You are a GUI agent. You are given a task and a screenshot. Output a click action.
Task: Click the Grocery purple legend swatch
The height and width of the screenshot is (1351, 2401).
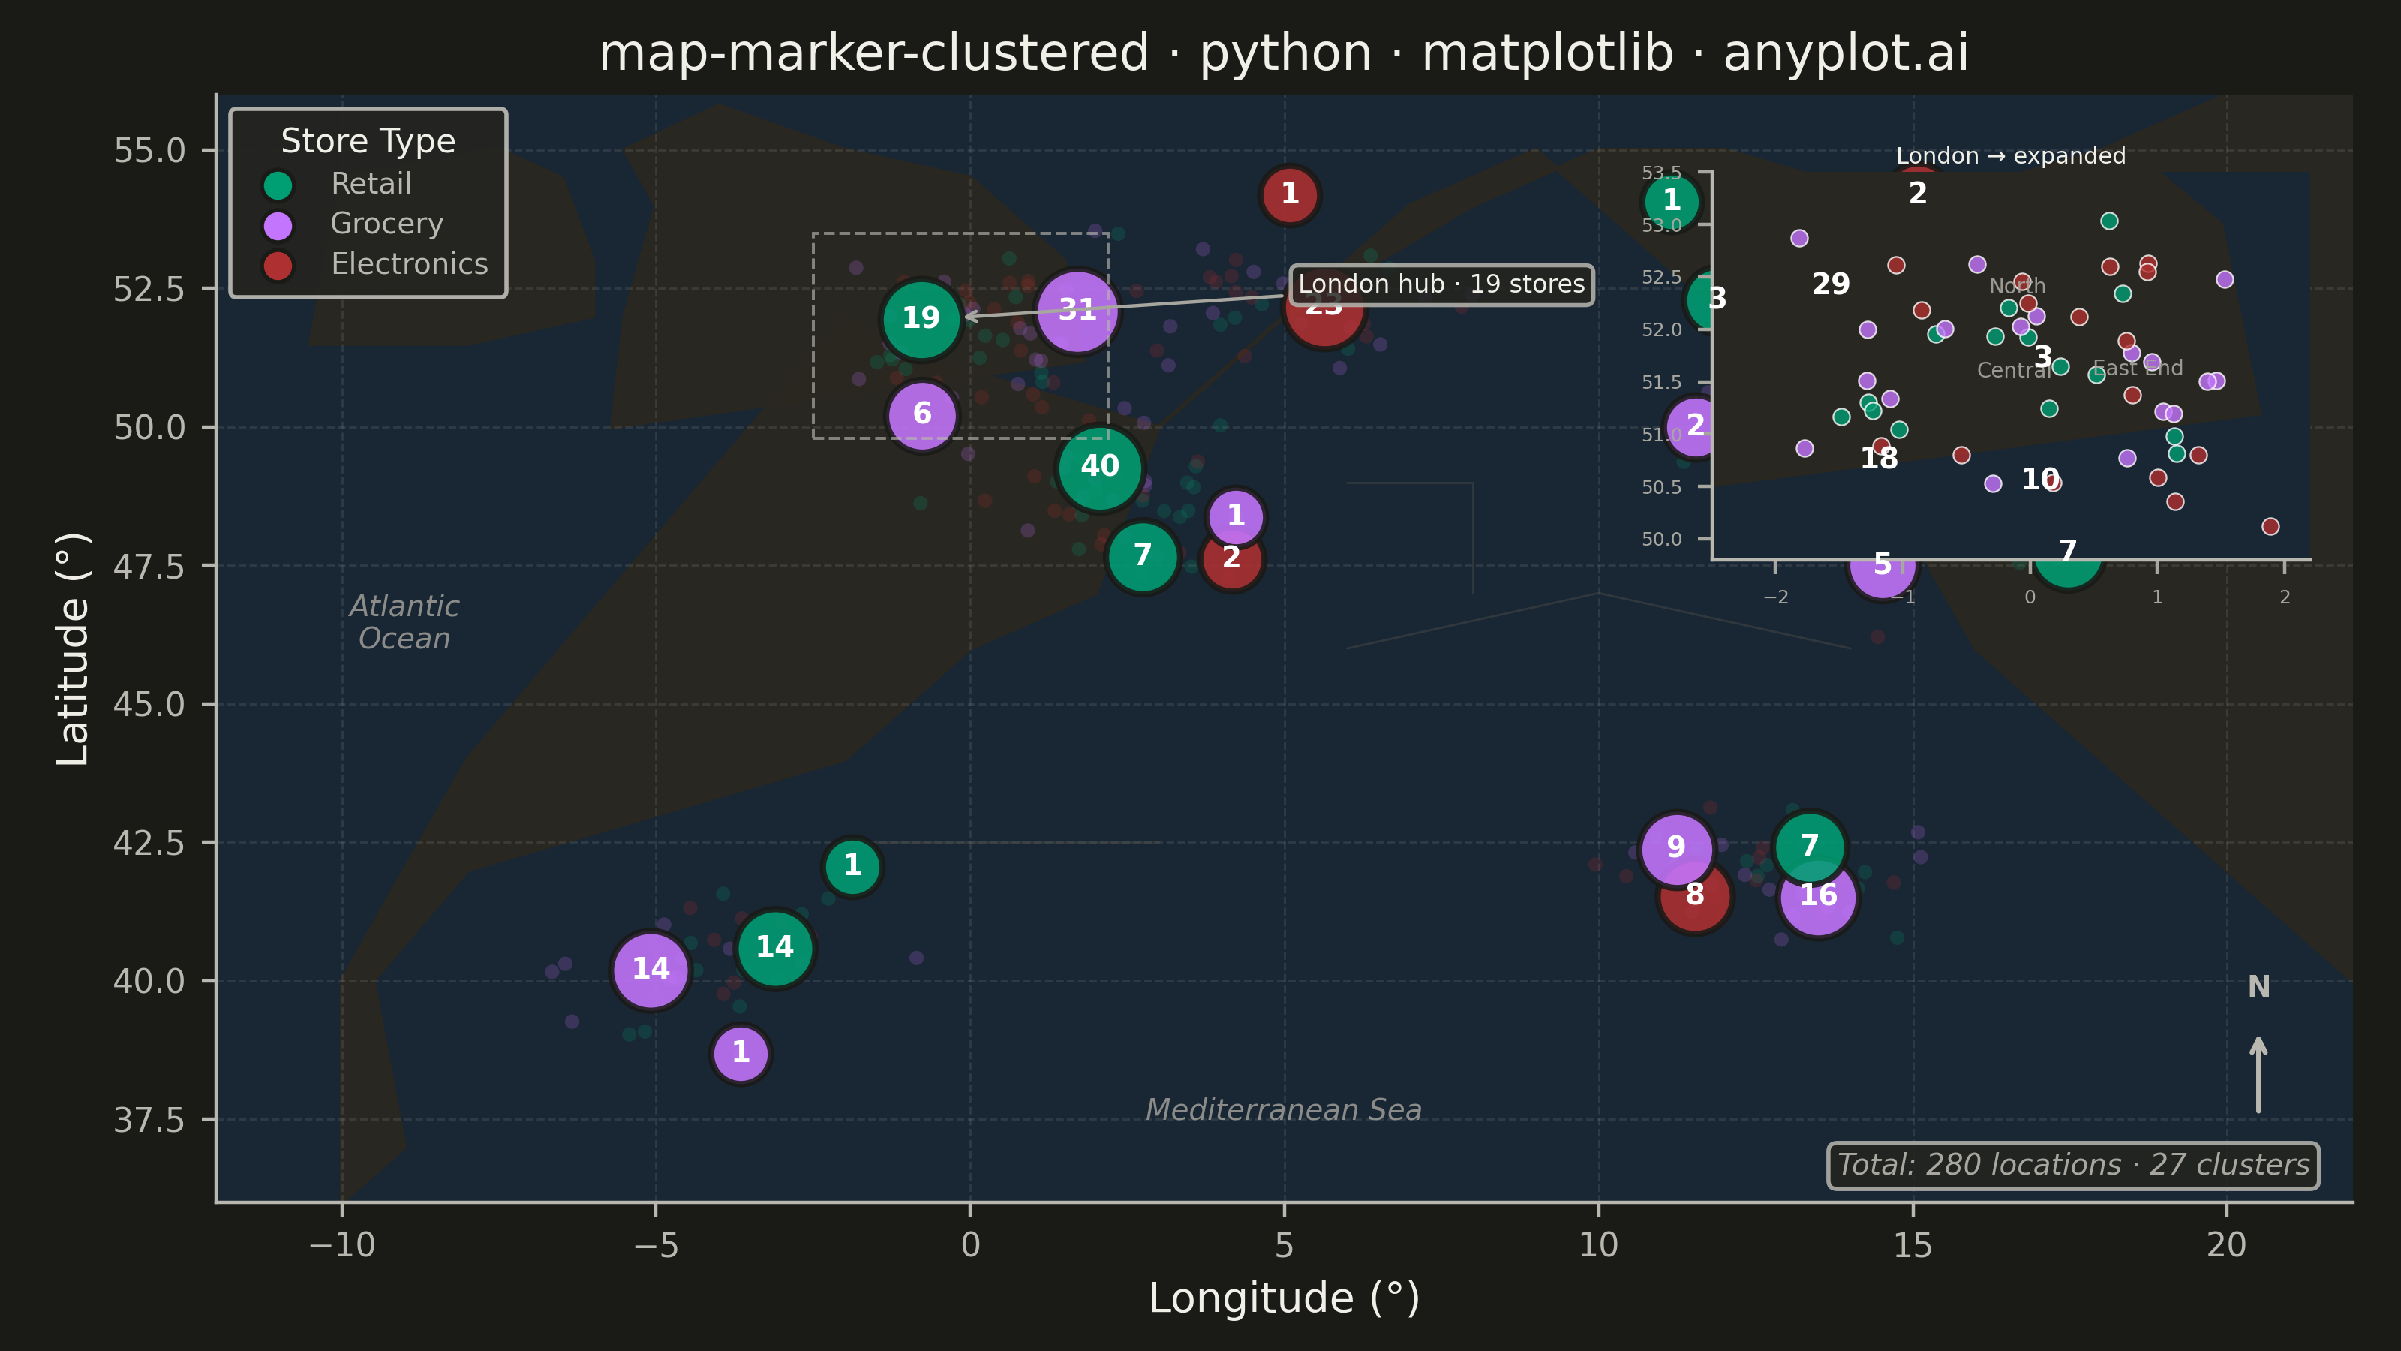point(278,224)
